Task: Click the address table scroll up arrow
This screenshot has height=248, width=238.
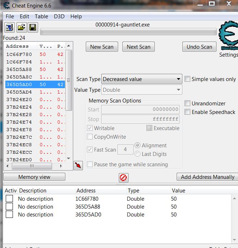Action: (x=234, y=198)
